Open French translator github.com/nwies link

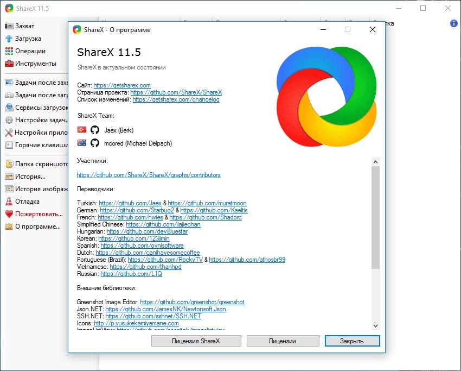pyautogui.click(x=130, y=217)
